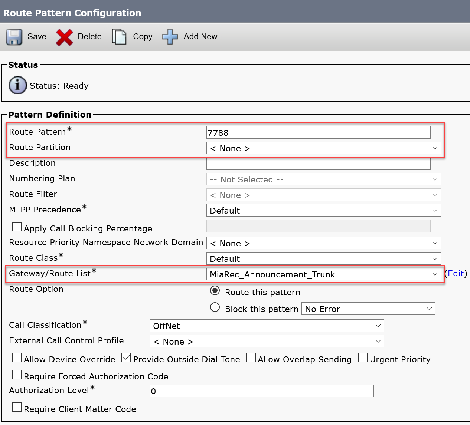Click the red X Delete icon
This screenshot has width=470, height=425.
[x=64, y=37]
